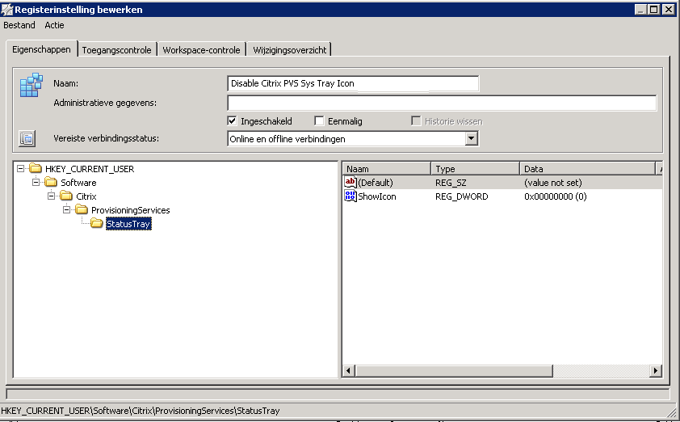The image size is (680, 422).
Task: Click into the Naam text field
Action: pos(353,83)
